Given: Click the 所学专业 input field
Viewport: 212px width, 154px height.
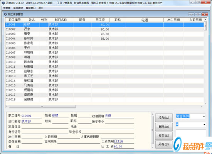Looking at the screenshot, I should [119, 122].
